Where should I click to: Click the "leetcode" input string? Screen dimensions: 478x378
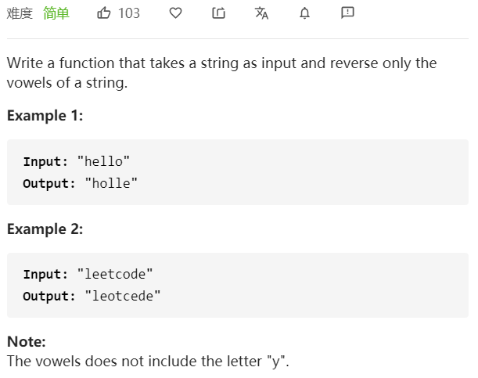pyautogui.click(x=115, y=274)
